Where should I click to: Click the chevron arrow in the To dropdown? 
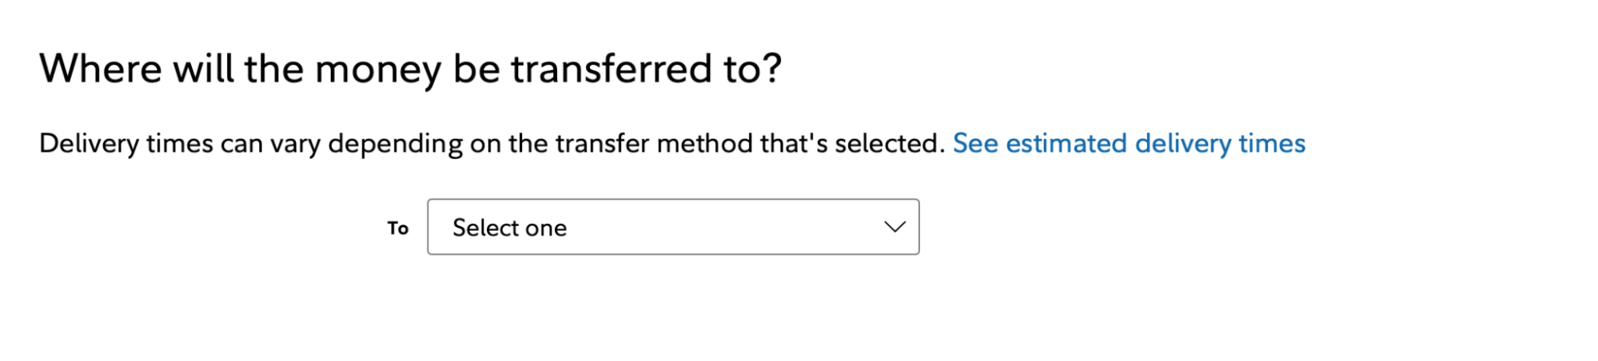[895, 227]
